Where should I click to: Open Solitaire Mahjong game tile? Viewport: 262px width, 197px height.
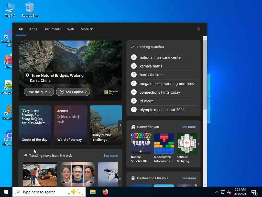[187, 148]
